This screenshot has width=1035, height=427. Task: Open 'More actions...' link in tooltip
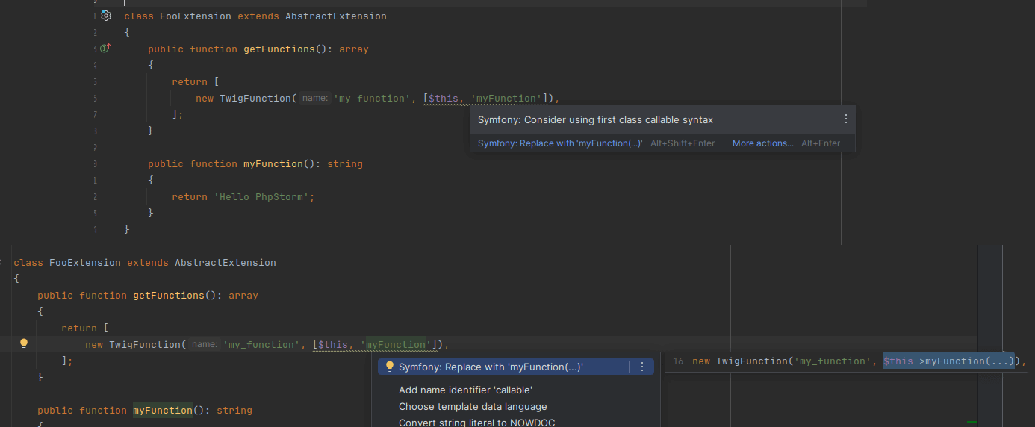tap(762, 143)
